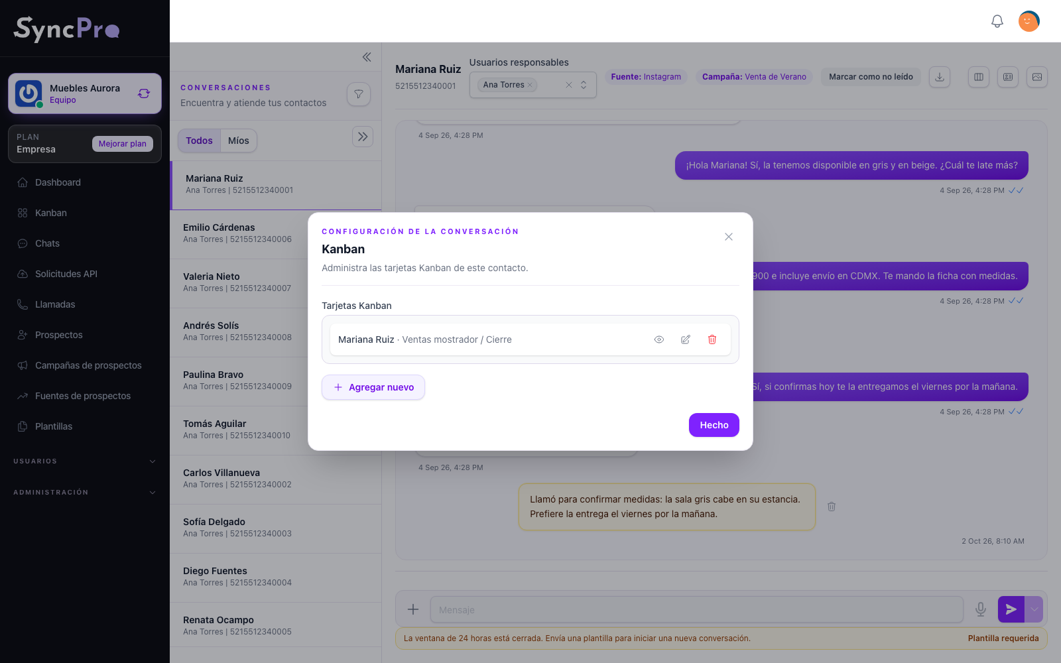1061x663 pixels.
Task: Click the Mensaje input field
Action: [696, 609]
